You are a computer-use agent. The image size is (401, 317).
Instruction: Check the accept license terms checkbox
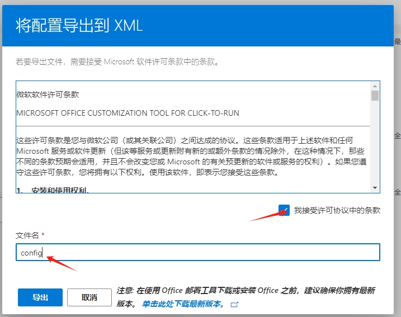(284, 210)
